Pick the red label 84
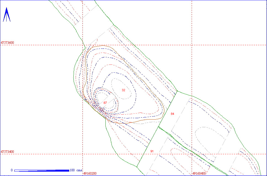267x176 pixels. pyautogui.click(x=172, y=114)
